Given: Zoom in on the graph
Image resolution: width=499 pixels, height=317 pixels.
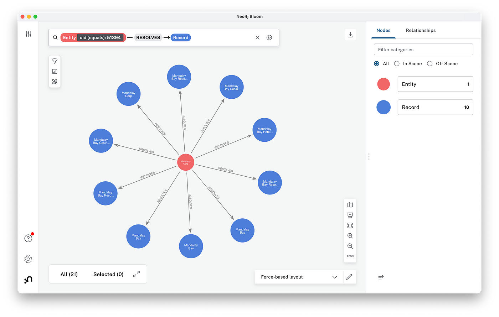Looking at the screenshot, I should point(350,236).
